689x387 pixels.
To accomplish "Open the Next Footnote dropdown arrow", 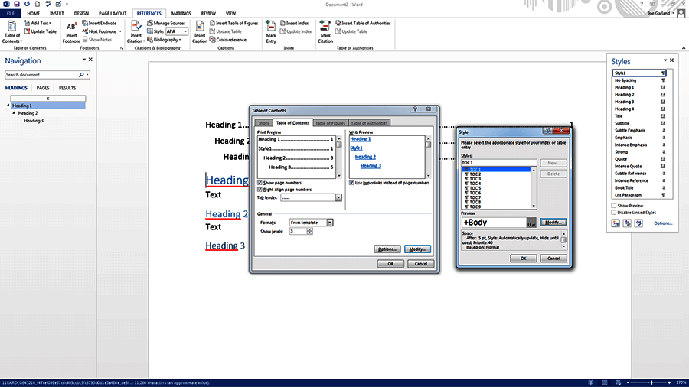I will click(120, 31).
